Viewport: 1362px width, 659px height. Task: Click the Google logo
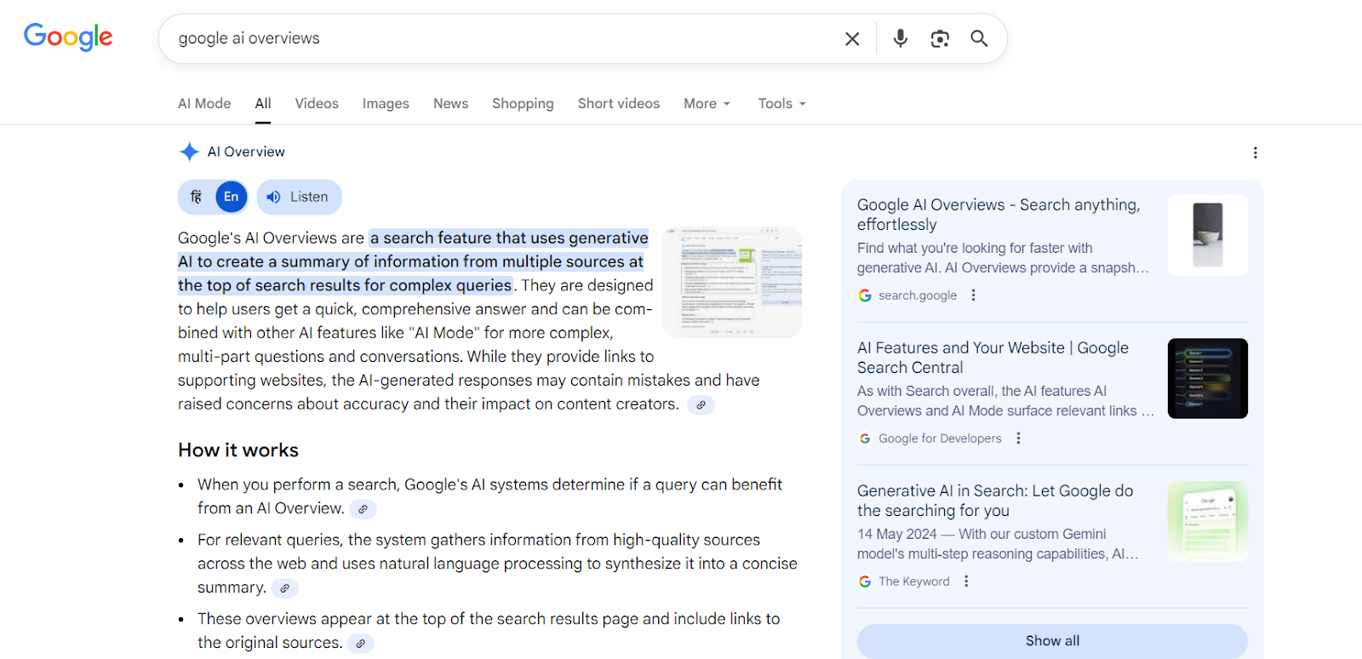tap(68, 37)
